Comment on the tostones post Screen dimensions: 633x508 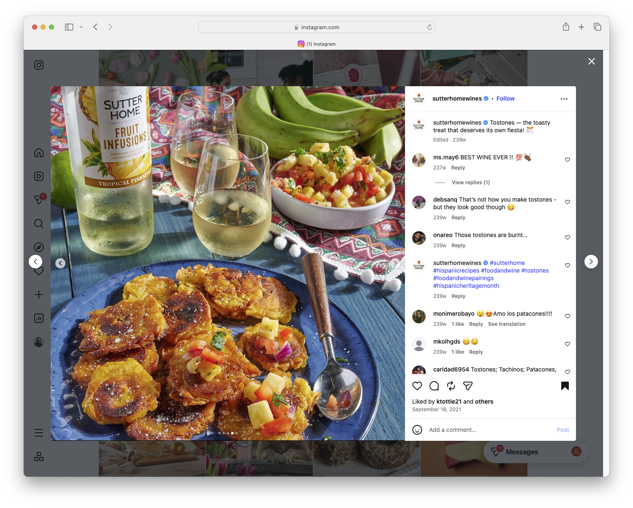point(434,386)
